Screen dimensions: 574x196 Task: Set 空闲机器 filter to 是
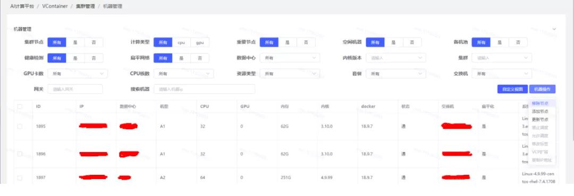pos(393,42)
